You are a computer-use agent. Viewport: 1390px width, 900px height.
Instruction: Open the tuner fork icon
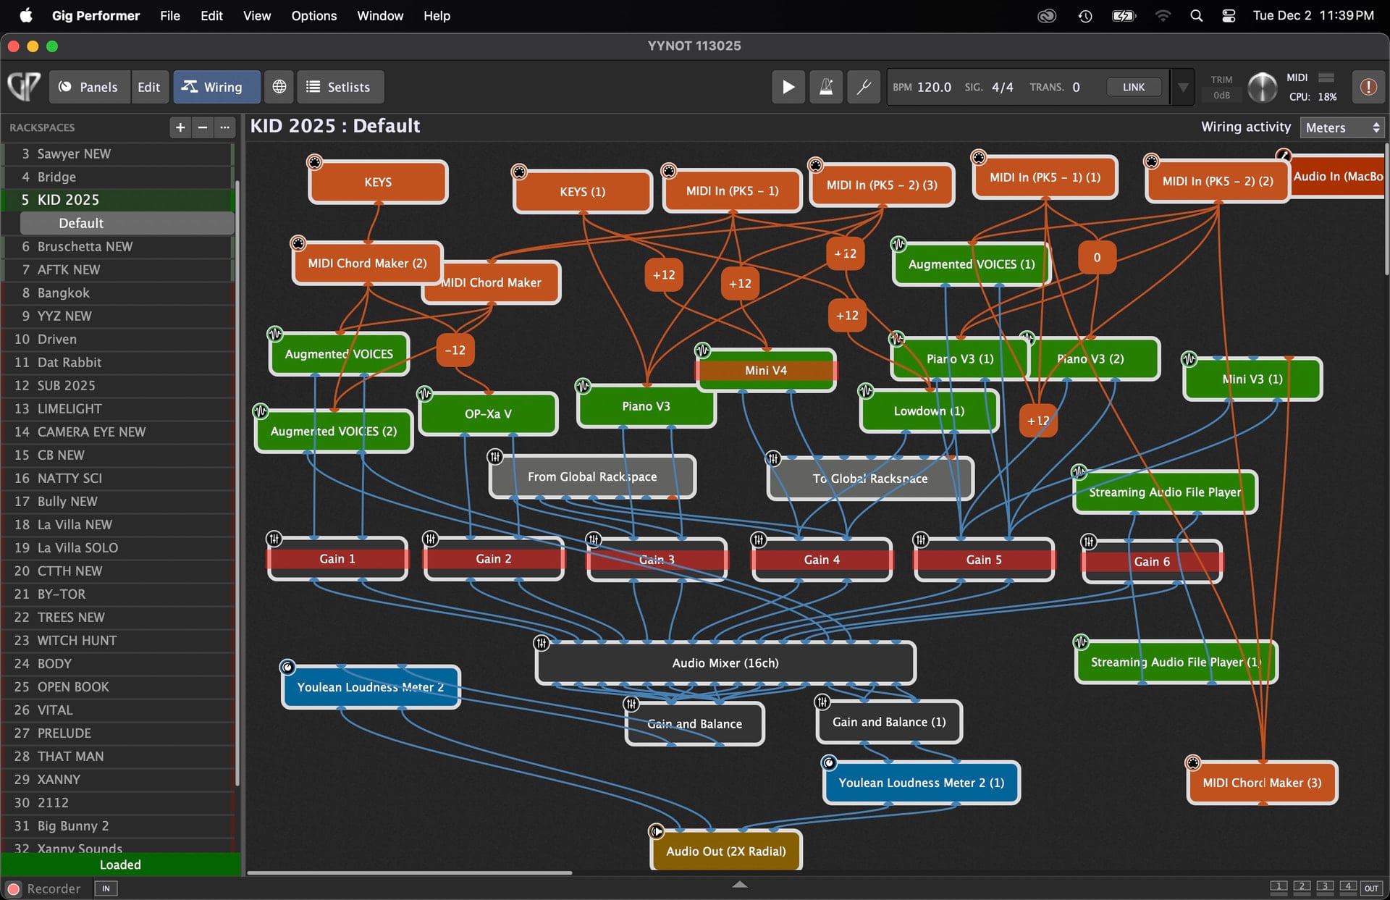click(x=863, y=87)
